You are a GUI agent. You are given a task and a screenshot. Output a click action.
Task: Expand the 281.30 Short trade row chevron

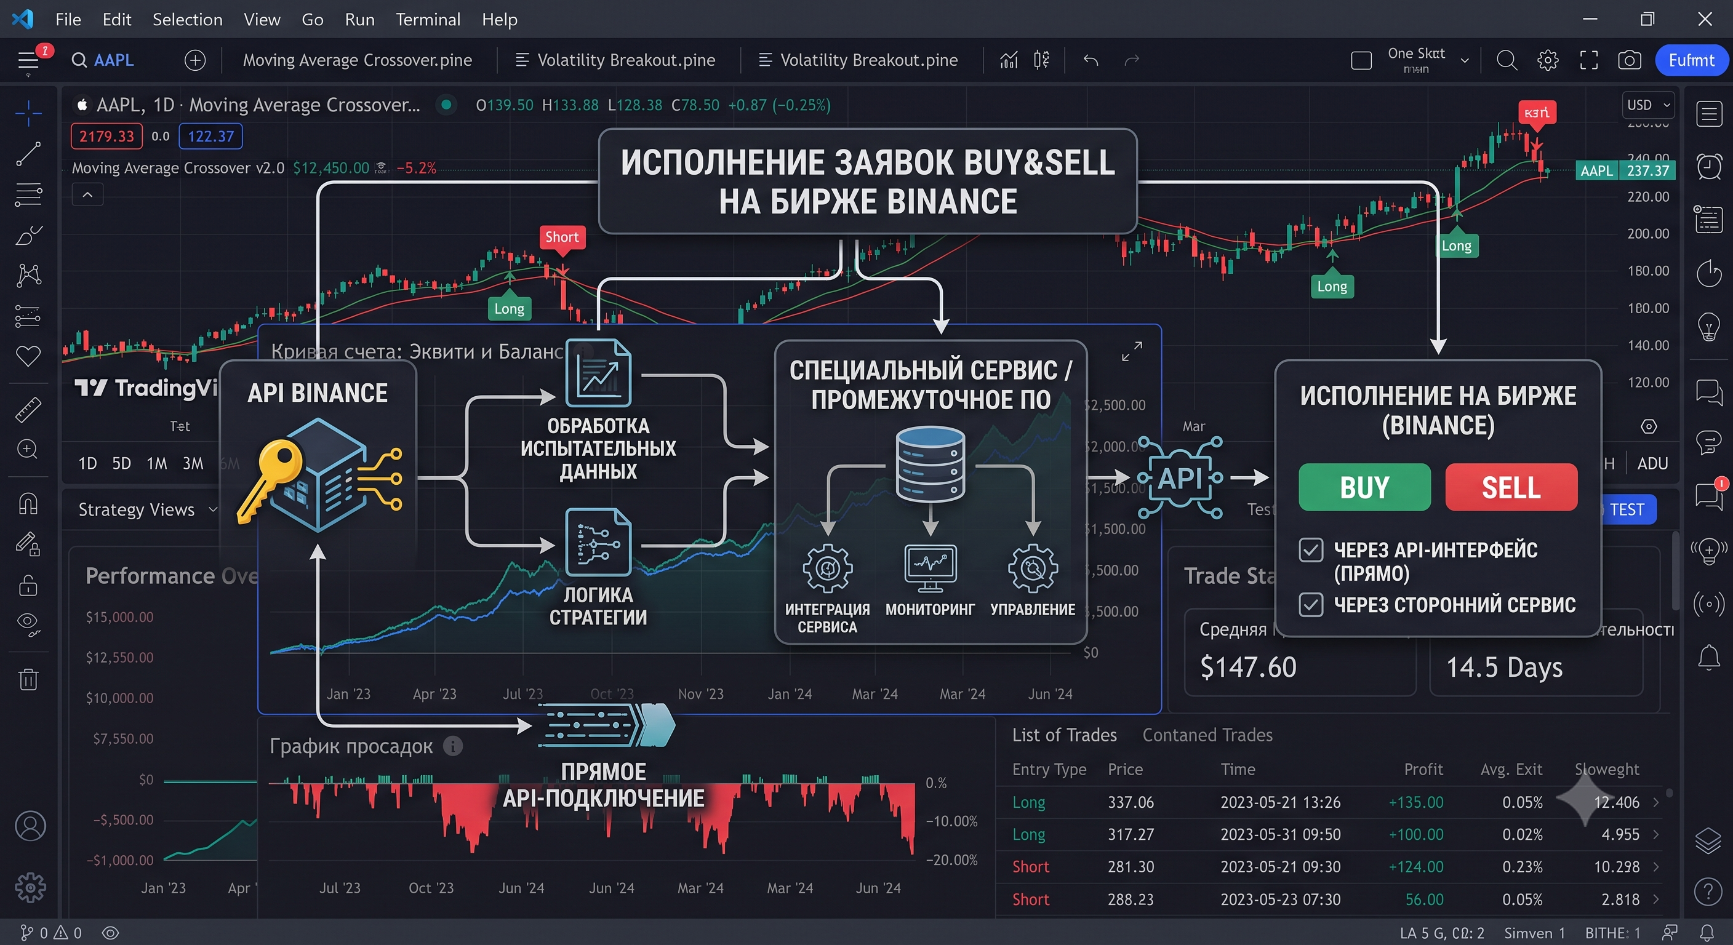1656,867
